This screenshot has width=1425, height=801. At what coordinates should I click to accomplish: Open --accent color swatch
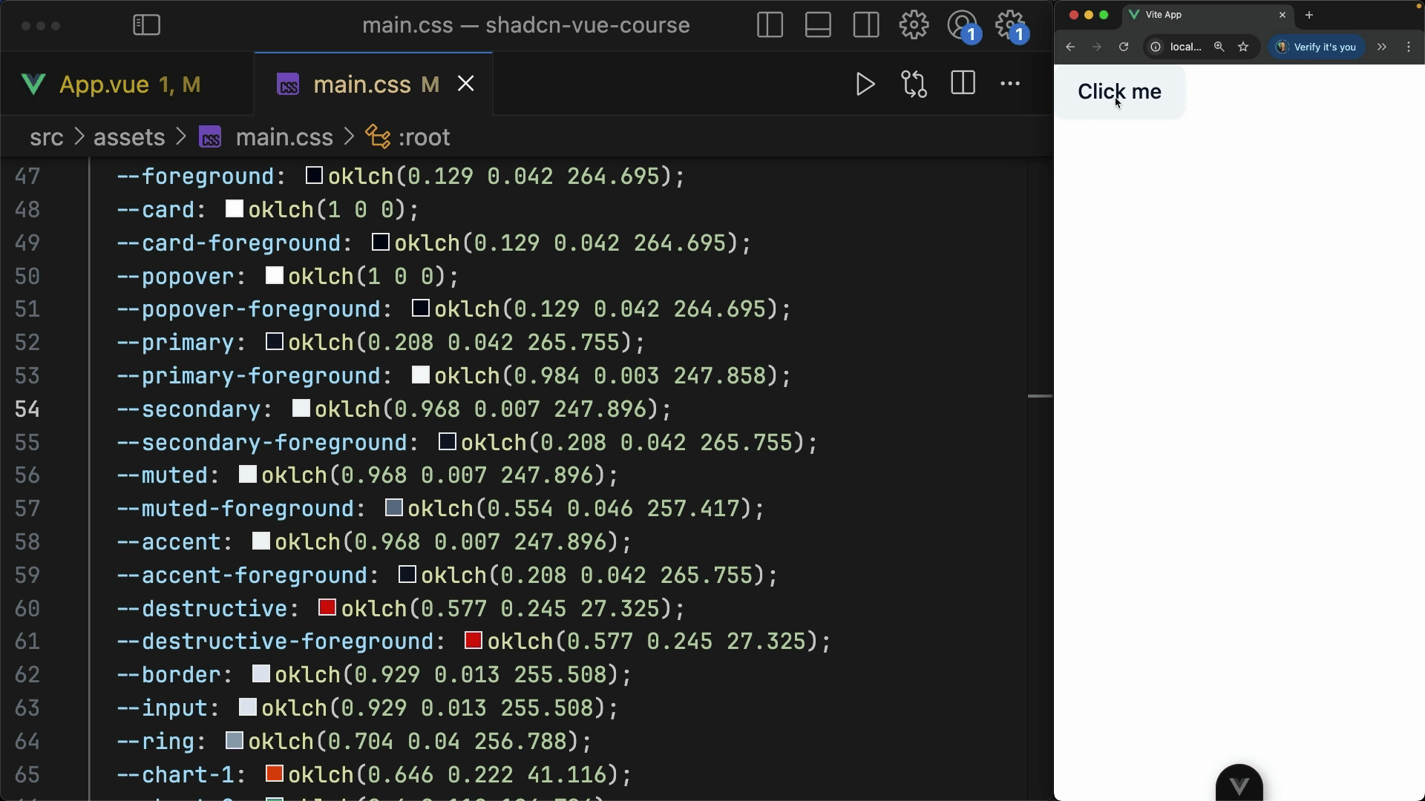click(x=261, y=541)
